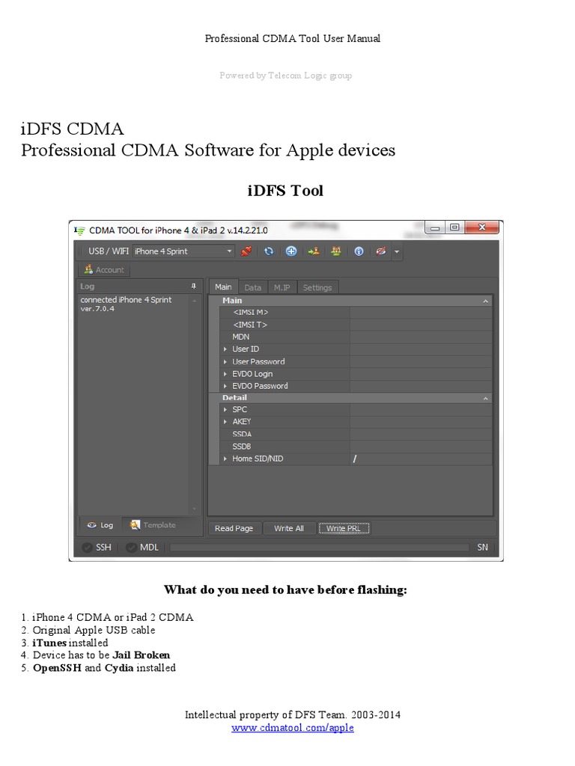Open the blue info icon
The image size is (575, 766).
click(x=359, y=251)
